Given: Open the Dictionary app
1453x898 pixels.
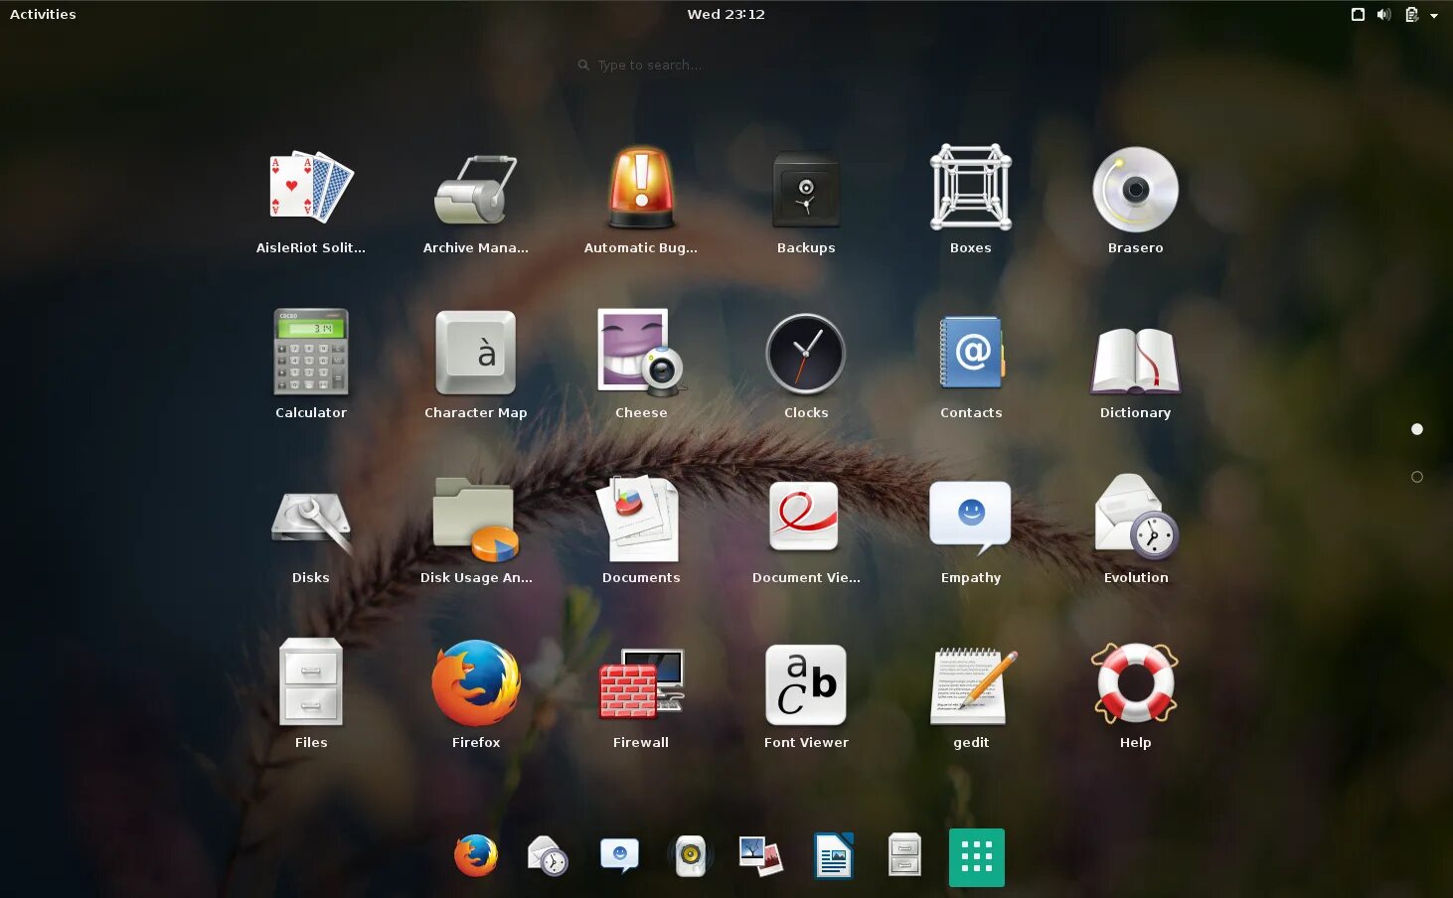Looking at the screenshot, I should (x=1136, y=360).
